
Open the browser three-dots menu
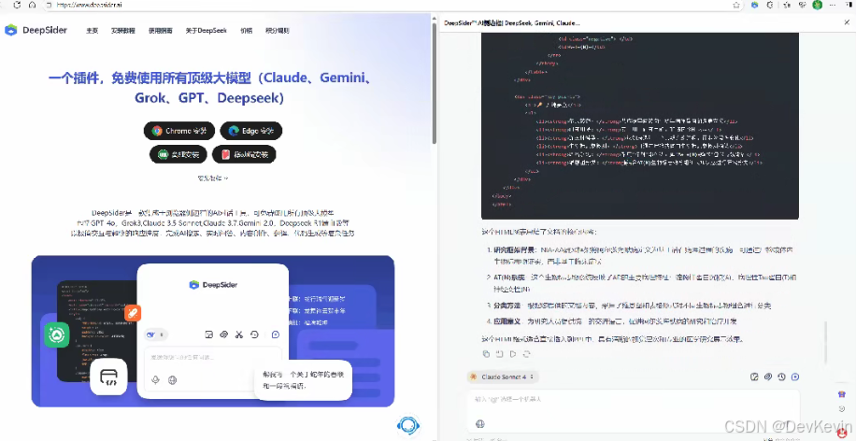pyautogui.click(x=833, y=5)
